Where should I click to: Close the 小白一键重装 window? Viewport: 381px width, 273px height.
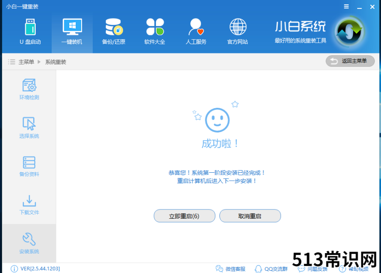(x=372, y=7)
